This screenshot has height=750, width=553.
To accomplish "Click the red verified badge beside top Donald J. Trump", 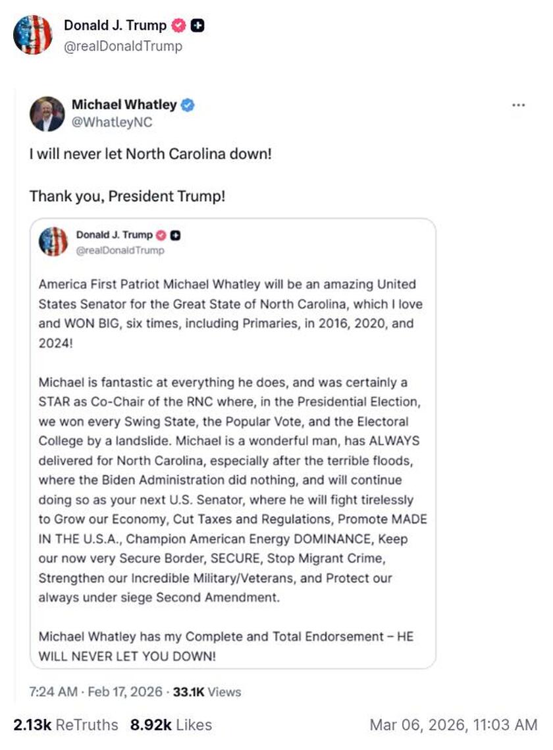I will (178, 26).
